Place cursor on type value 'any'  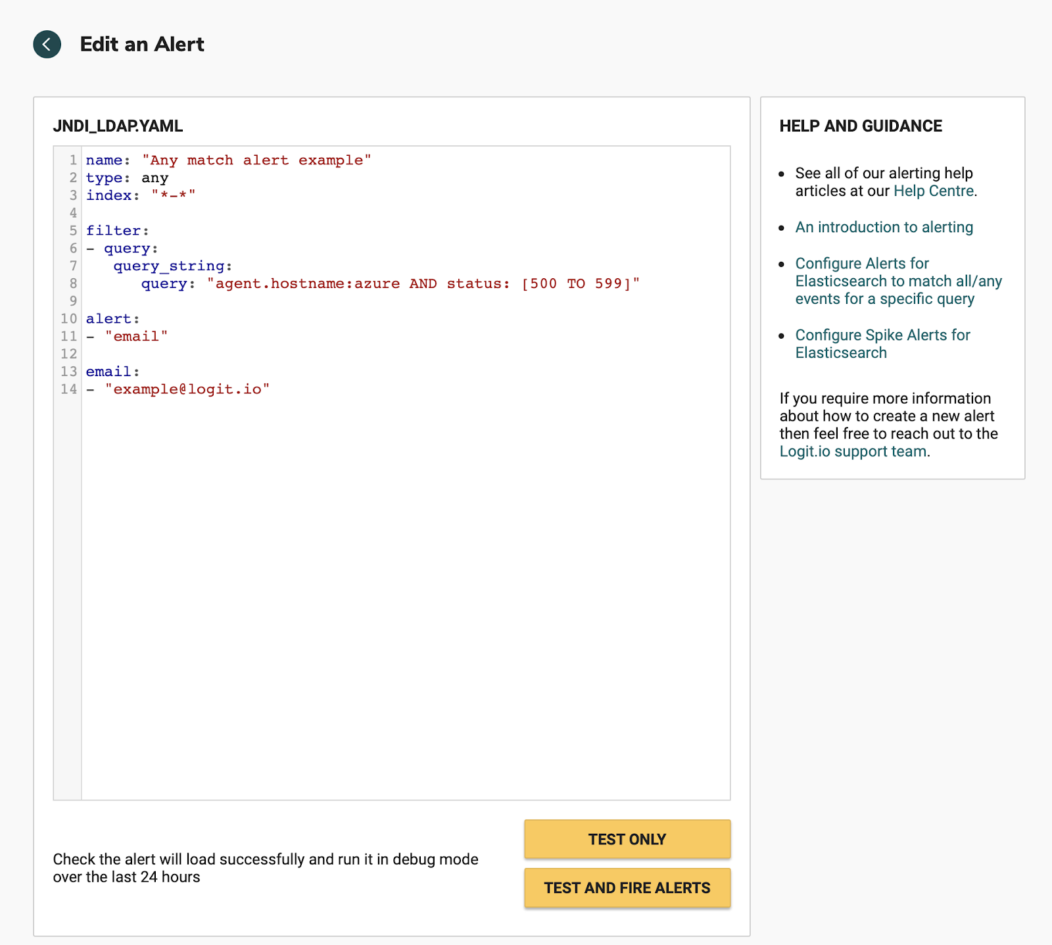155,178
